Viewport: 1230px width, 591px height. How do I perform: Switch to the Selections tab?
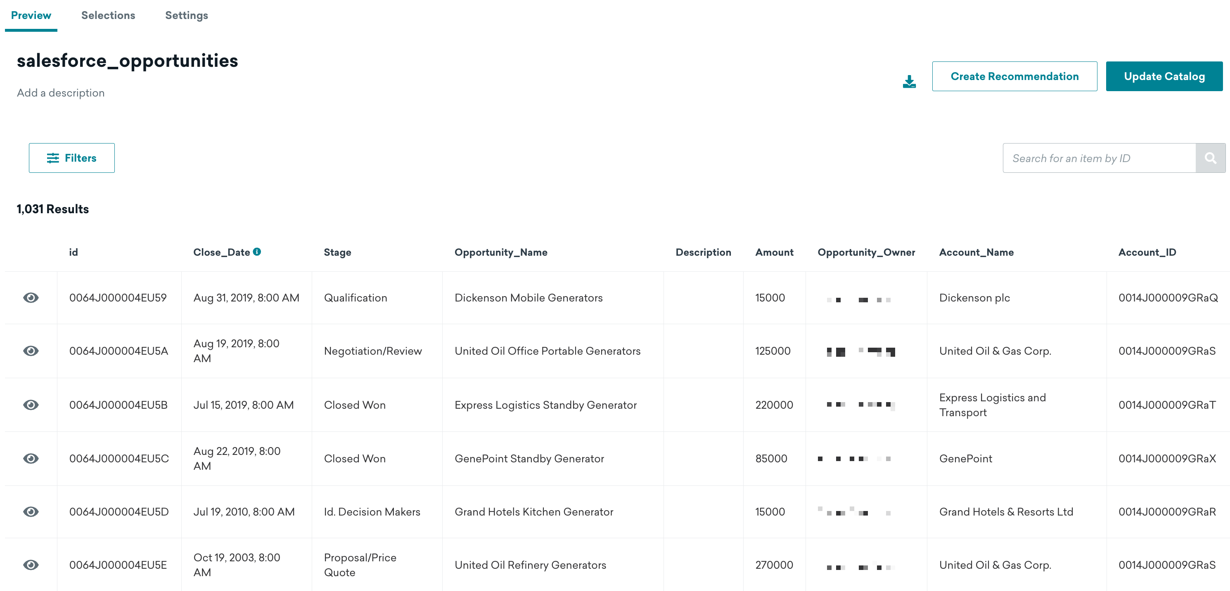(x=108, y=15)
